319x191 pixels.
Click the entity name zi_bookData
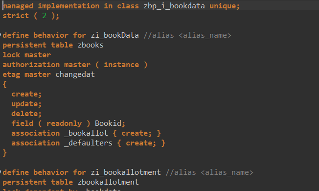115,35
